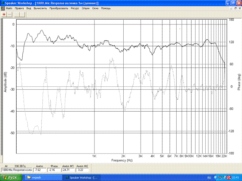Click the dataset name field 1000.Mic Response
The image size is (242, 181).
point(17,170)
